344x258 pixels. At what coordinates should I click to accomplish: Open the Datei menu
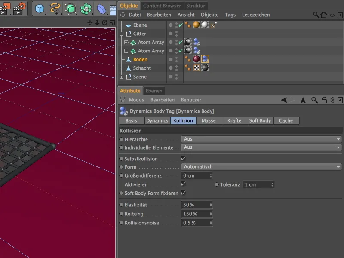pos(135,15)
